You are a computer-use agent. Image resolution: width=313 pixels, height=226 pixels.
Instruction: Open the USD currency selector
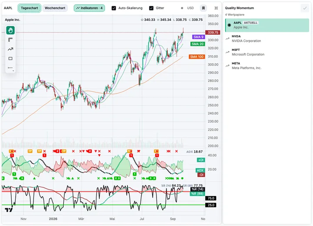187,8
